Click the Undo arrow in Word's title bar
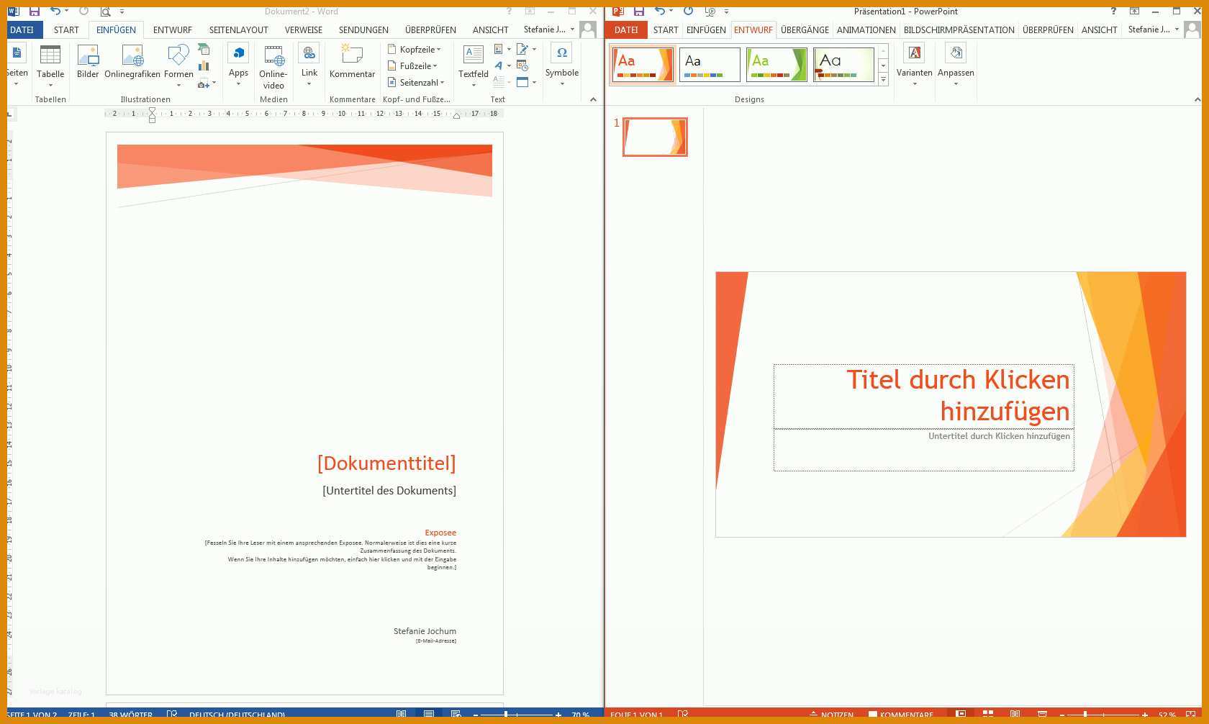Viewport: 1209px width, 724px height. [x=55, y=12]
